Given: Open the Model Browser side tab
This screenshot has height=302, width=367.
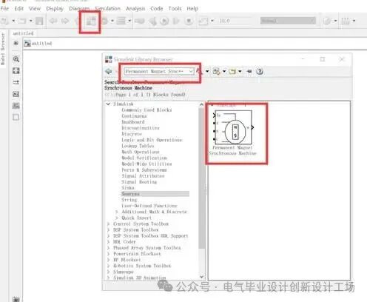Looking at the screenshot, I should [3, 49].
